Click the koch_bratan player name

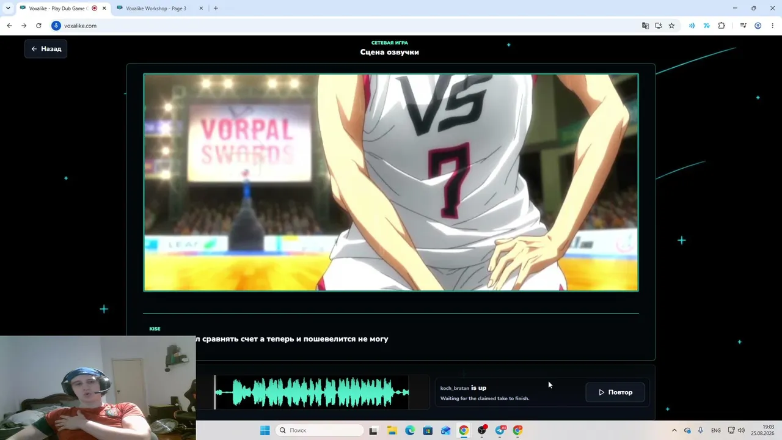pos(455,388)
